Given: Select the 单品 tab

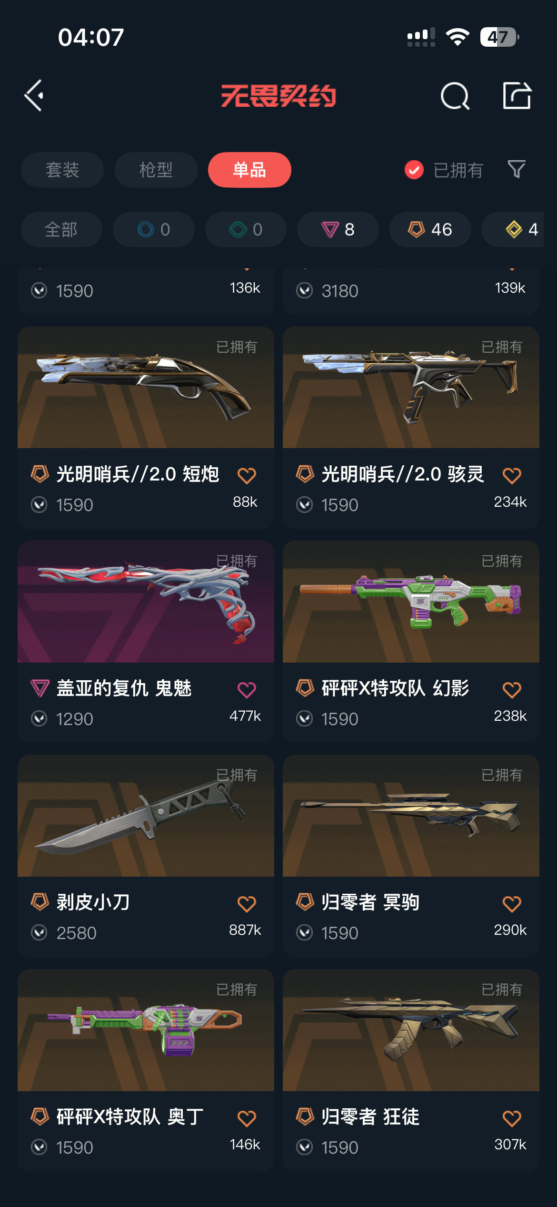Looking at the screenshot, I should pyautogui.click(x=249, y=170).
